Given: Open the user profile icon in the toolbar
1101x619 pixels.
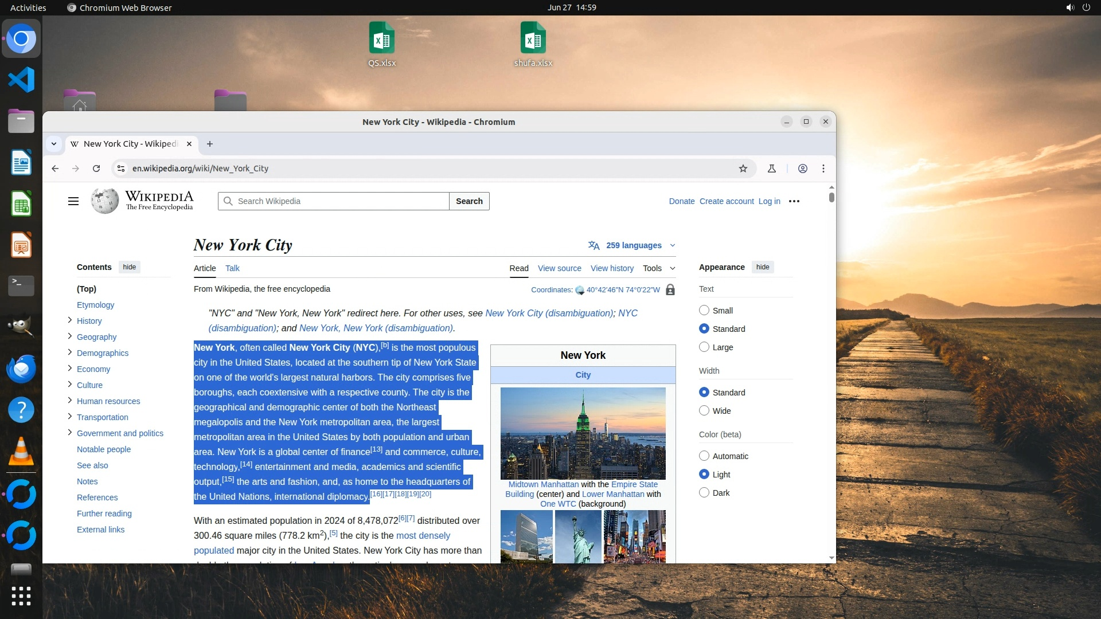Looking at the screenshot, I should [x=803, y=169].
